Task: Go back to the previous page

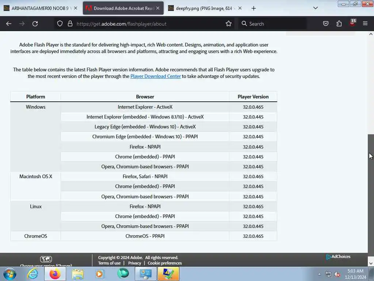Action: [9, 24]
